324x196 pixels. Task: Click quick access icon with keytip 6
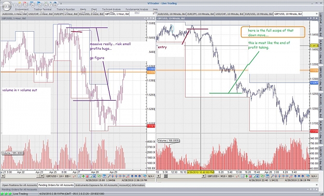[46, 5]
